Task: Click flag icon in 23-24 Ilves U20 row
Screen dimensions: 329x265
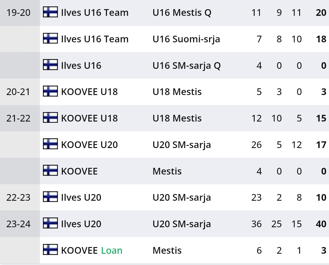Action: (50, 224)
